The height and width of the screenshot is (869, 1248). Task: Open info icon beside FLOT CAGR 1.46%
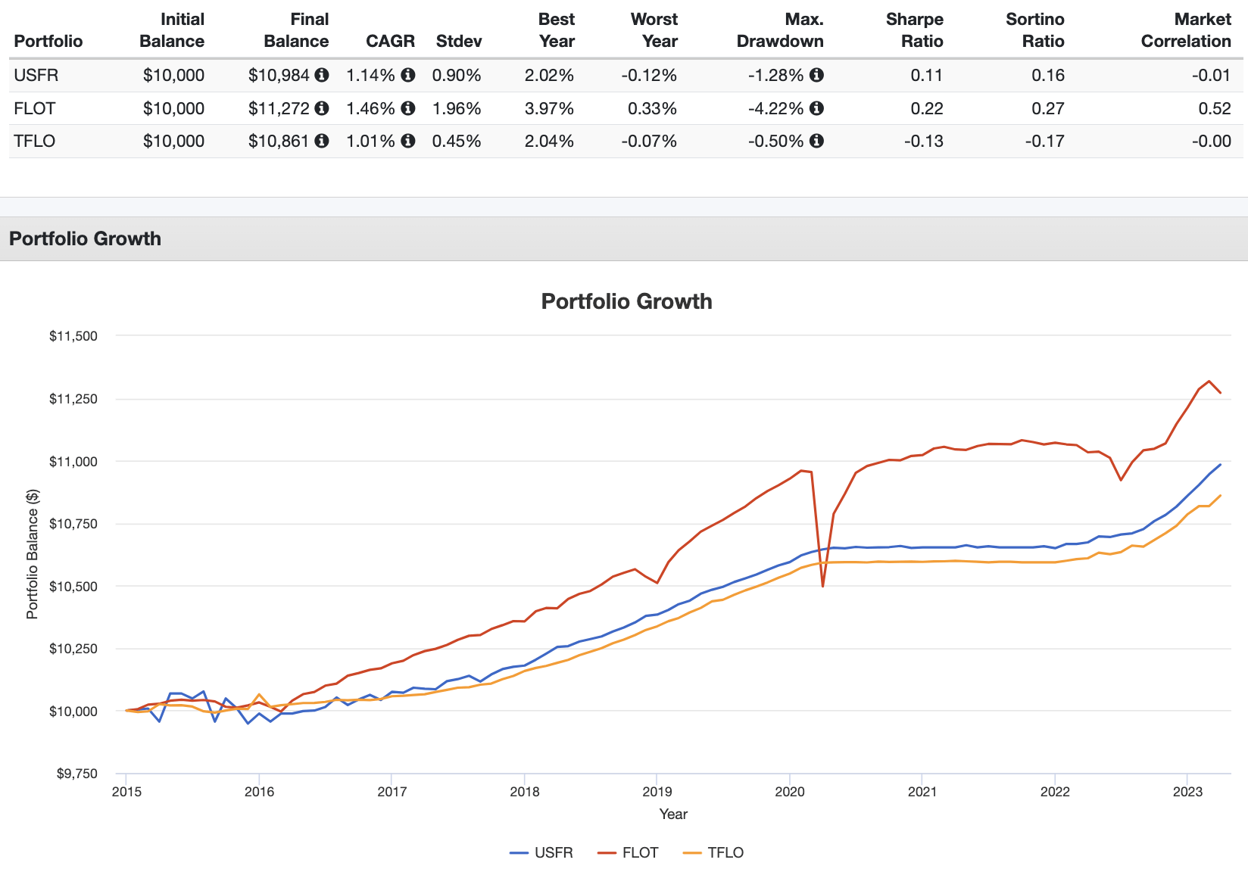point(408,108)
